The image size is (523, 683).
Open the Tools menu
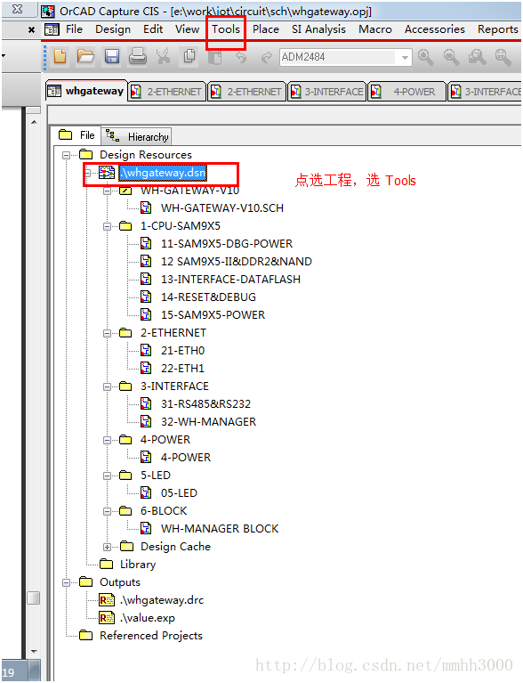point(226,29)
